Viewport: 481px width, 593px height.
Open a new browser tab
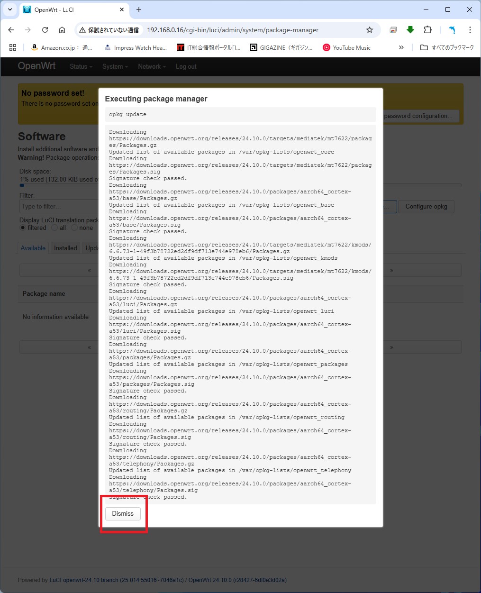pos(139,9)
